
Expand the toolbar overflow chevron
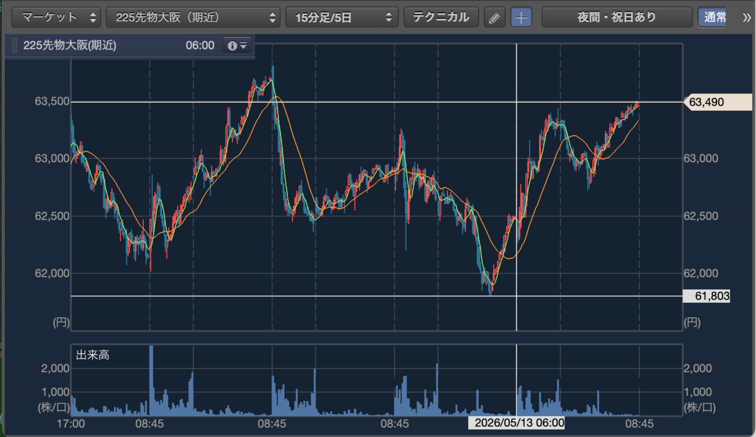tap(747, 17)
